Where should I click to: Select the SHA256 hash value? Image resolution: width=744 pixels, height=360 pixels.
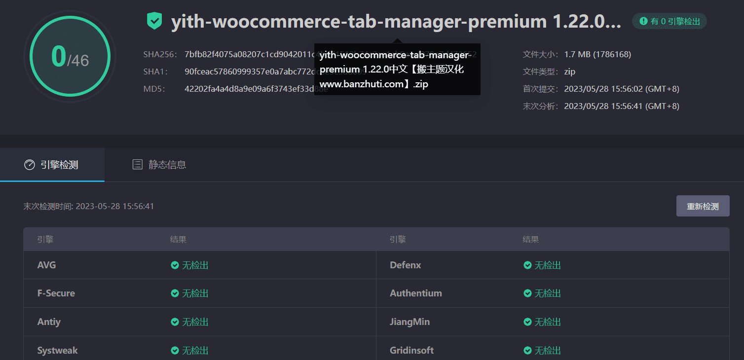(331, 54)
